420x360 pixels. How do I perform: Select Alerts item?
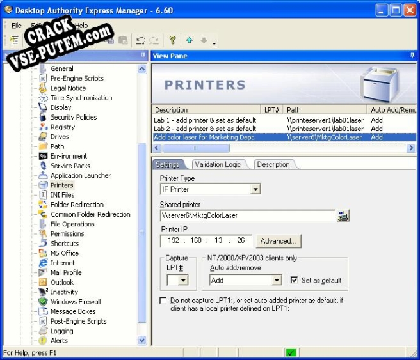(x=59, y=341)
